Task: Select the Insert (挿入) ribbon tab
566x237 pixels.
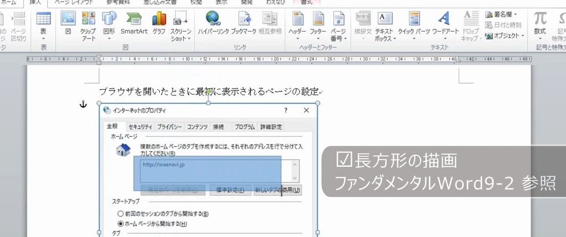Action: click(35, 3)
